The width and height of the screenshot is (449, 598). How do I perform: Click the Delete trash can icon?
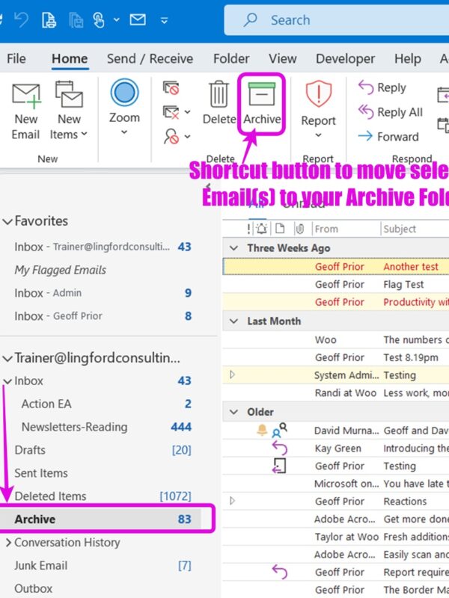click(219, 96)
